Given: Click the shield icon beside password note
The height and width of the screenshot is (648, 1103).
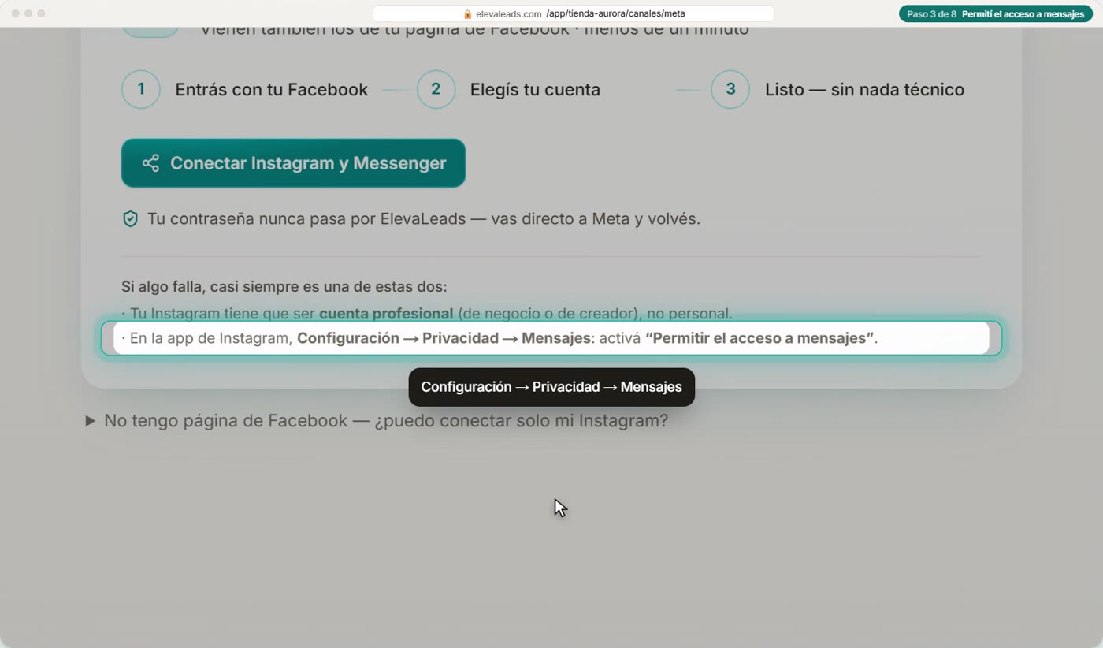Looking at the screenshot, I should tap(130, 219).
